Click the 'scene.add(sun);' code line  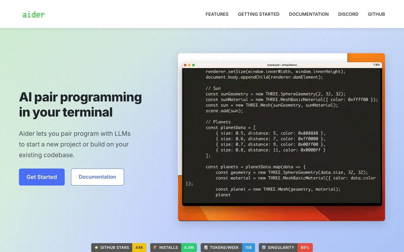(x=224, y=111)
